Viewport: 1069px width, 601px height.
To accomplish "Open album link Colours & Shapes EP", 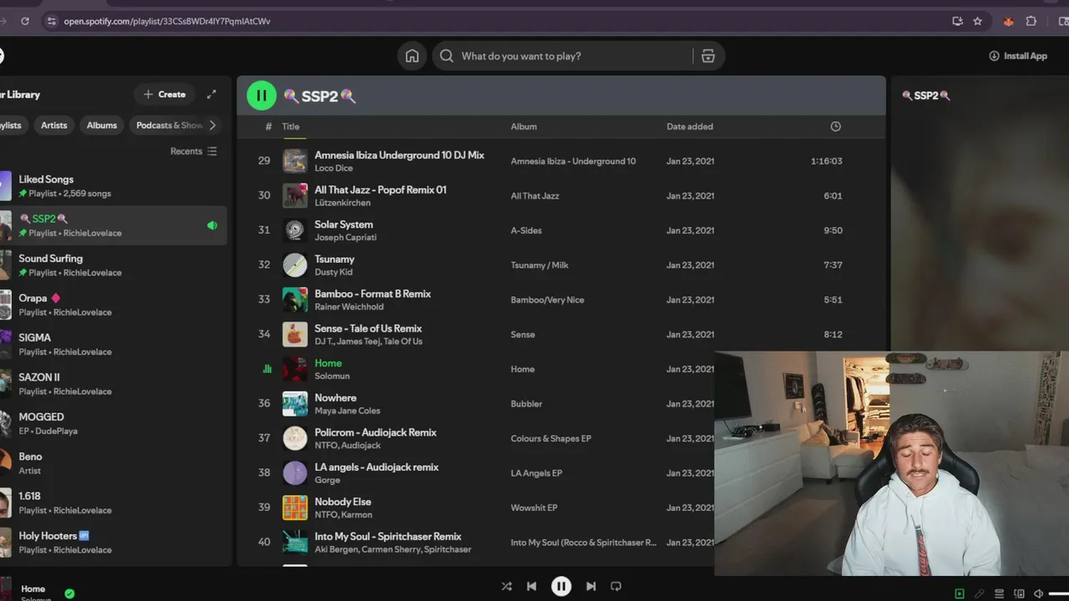I will point(551,438).
